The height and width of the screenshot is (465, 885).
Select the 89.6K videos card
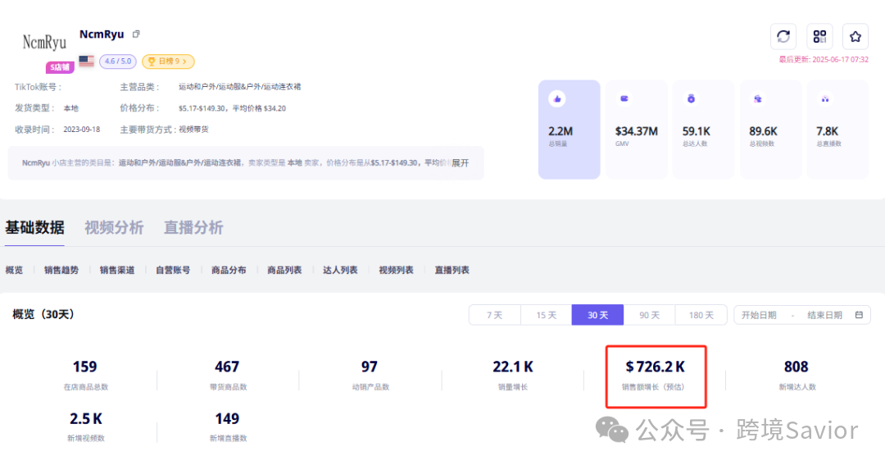(770, 130)
